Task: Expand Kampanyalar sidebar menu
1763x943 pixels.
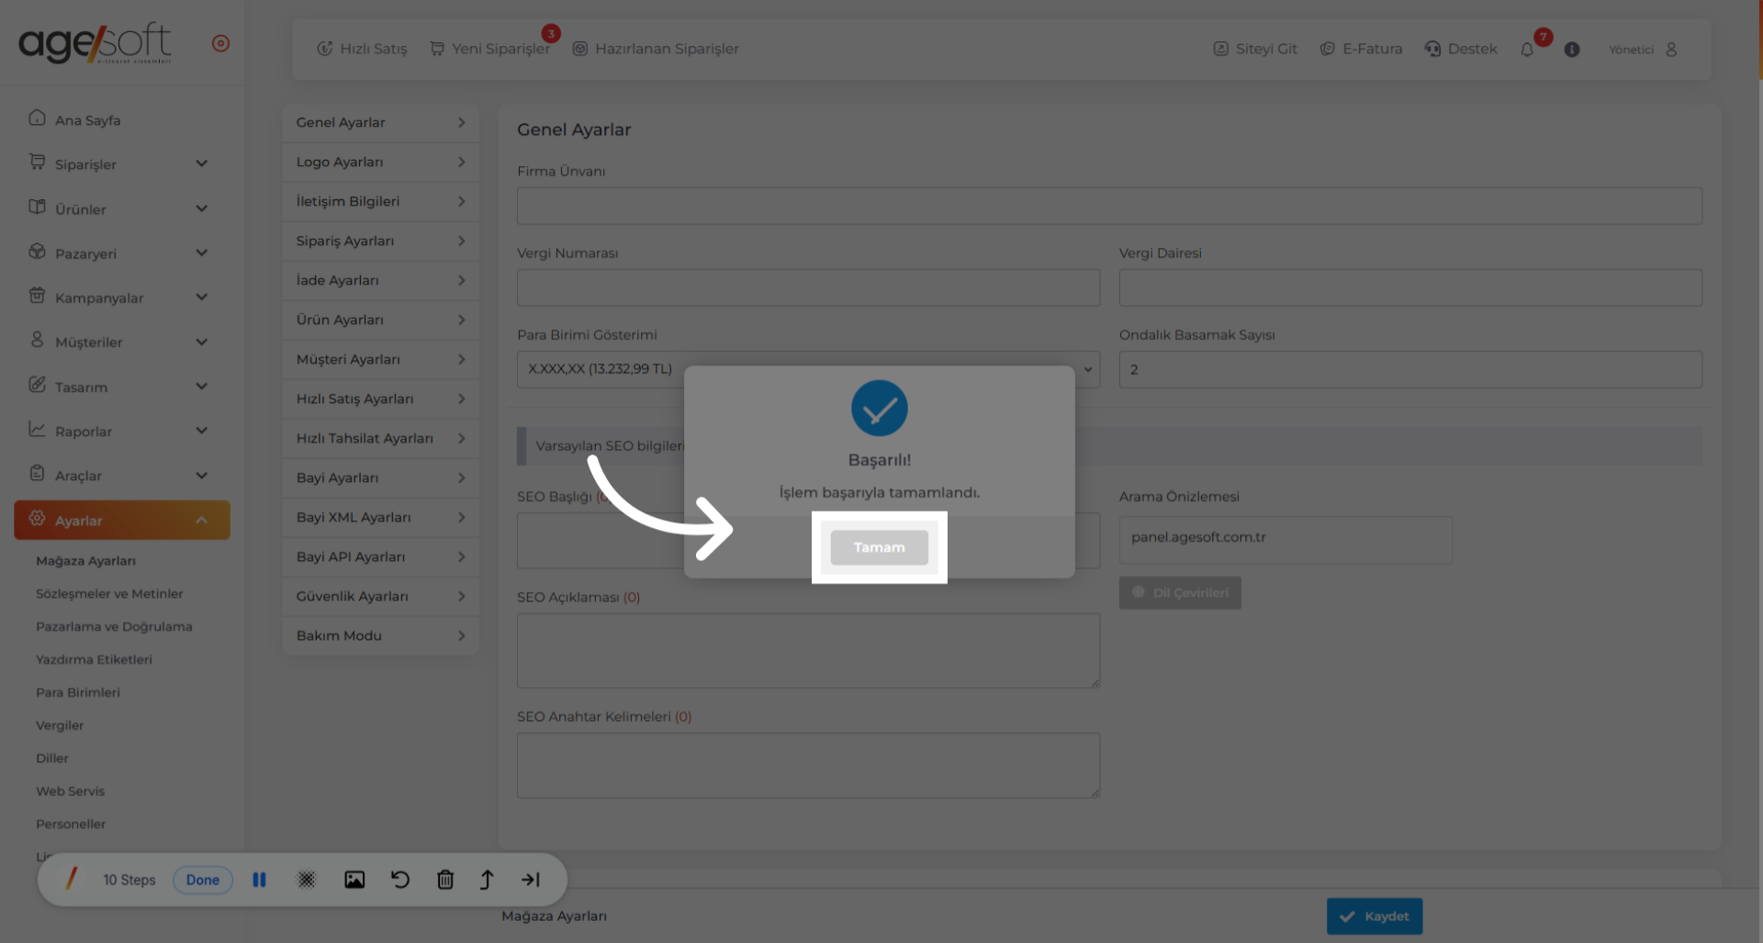Action: pyautogui.click(x=122, y=297)
